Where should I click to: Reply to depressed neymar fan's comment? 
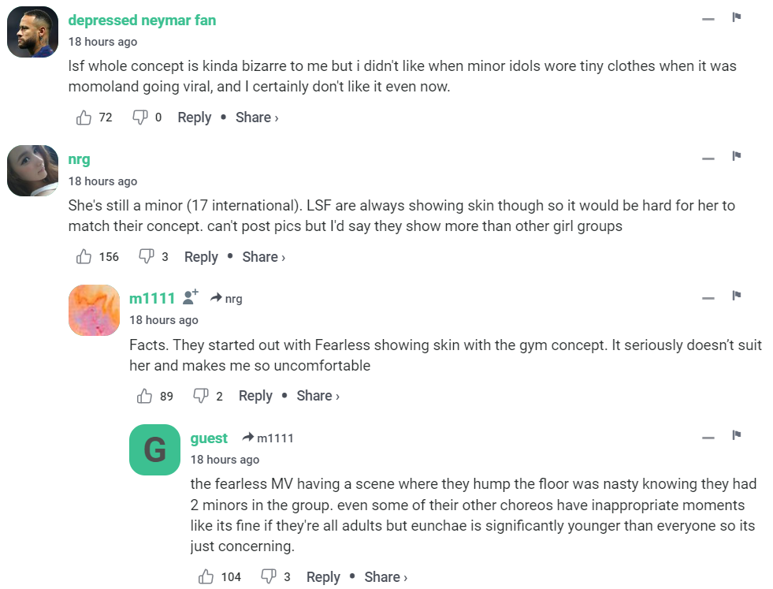pyautogui.click(x=194, y=117)
